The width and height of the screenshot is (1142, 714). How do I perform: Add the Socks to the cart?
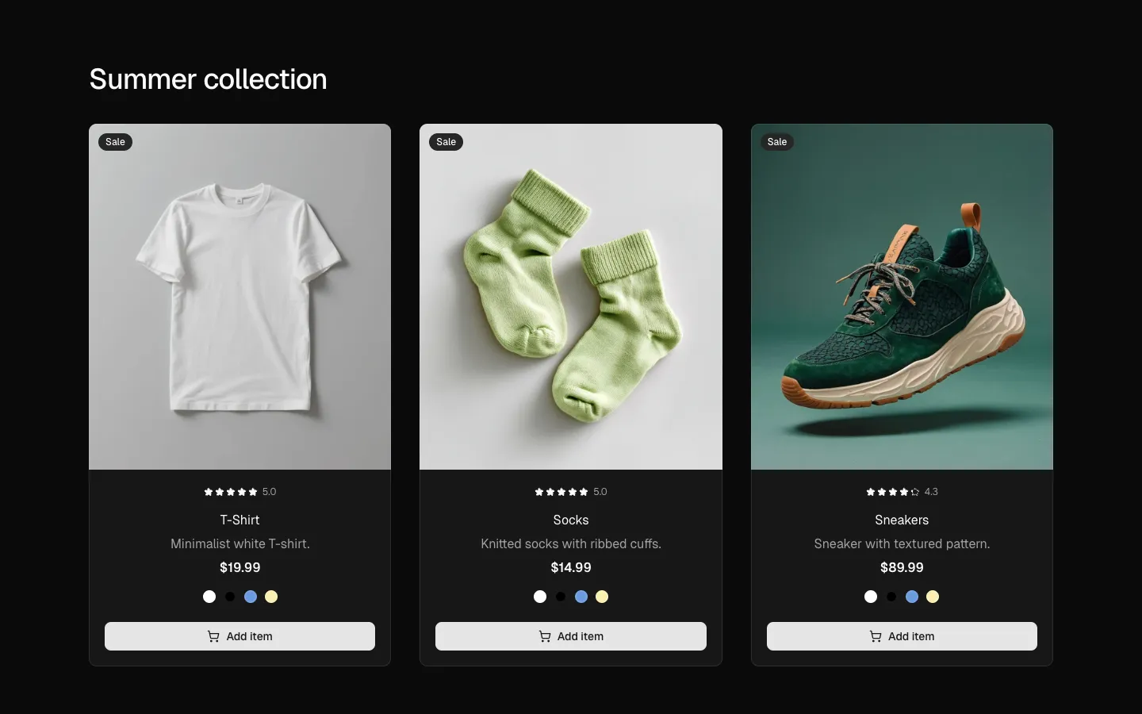click(570, 636)
